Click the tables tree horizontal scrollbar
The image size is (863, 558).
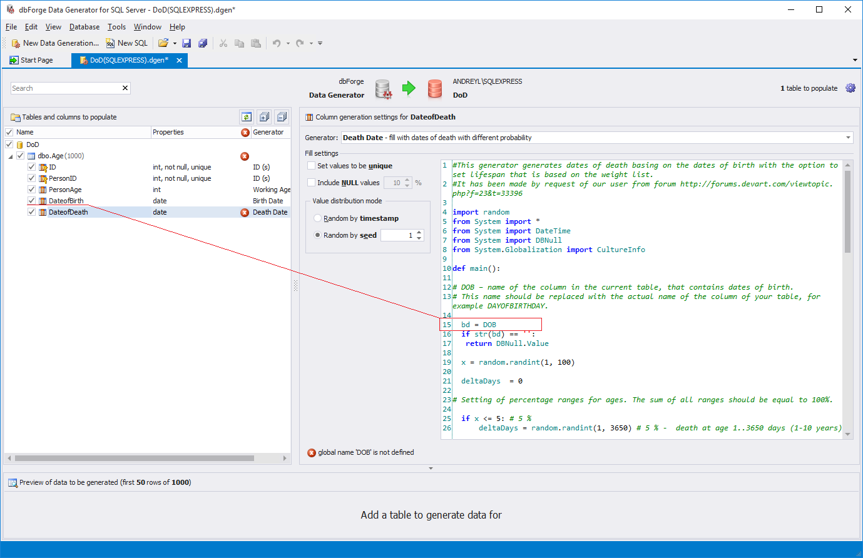[x=135, y=459]
